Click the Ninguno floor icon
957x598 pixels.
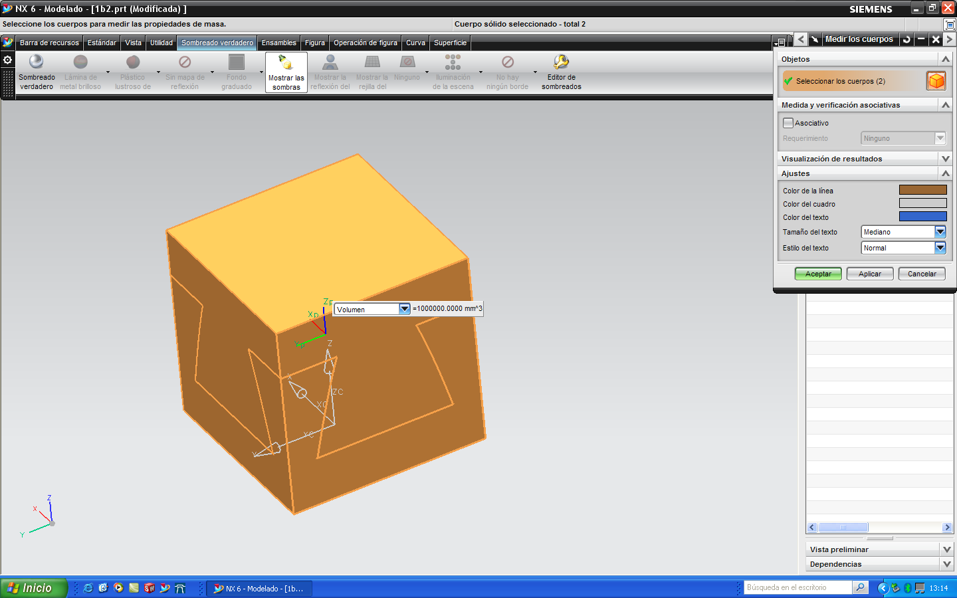point(407,62)
